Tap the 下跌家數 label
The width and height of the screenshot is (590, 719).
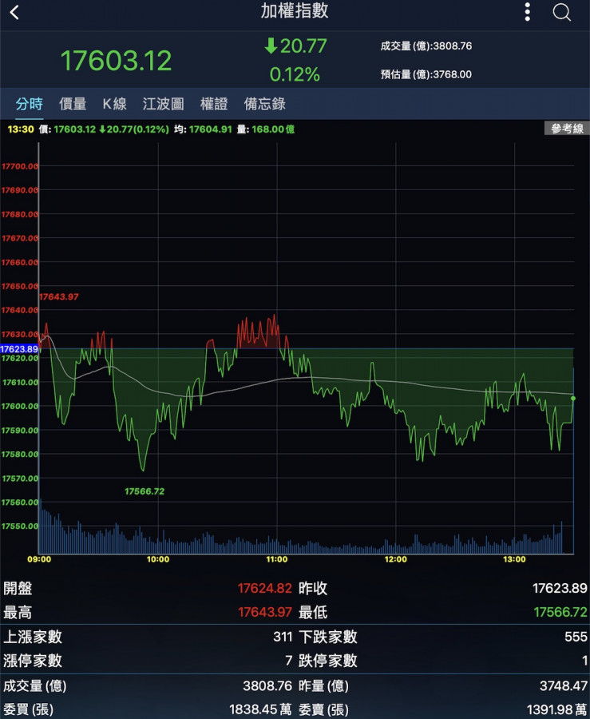coord(328,637)
